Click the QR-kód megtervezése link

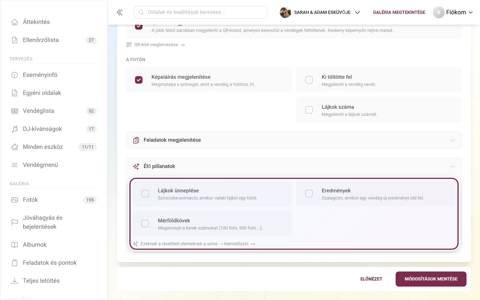click(156, 45)
